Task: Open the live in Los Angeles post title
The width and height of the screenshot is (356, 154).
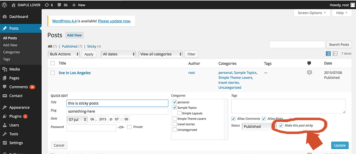Action: 75,73
